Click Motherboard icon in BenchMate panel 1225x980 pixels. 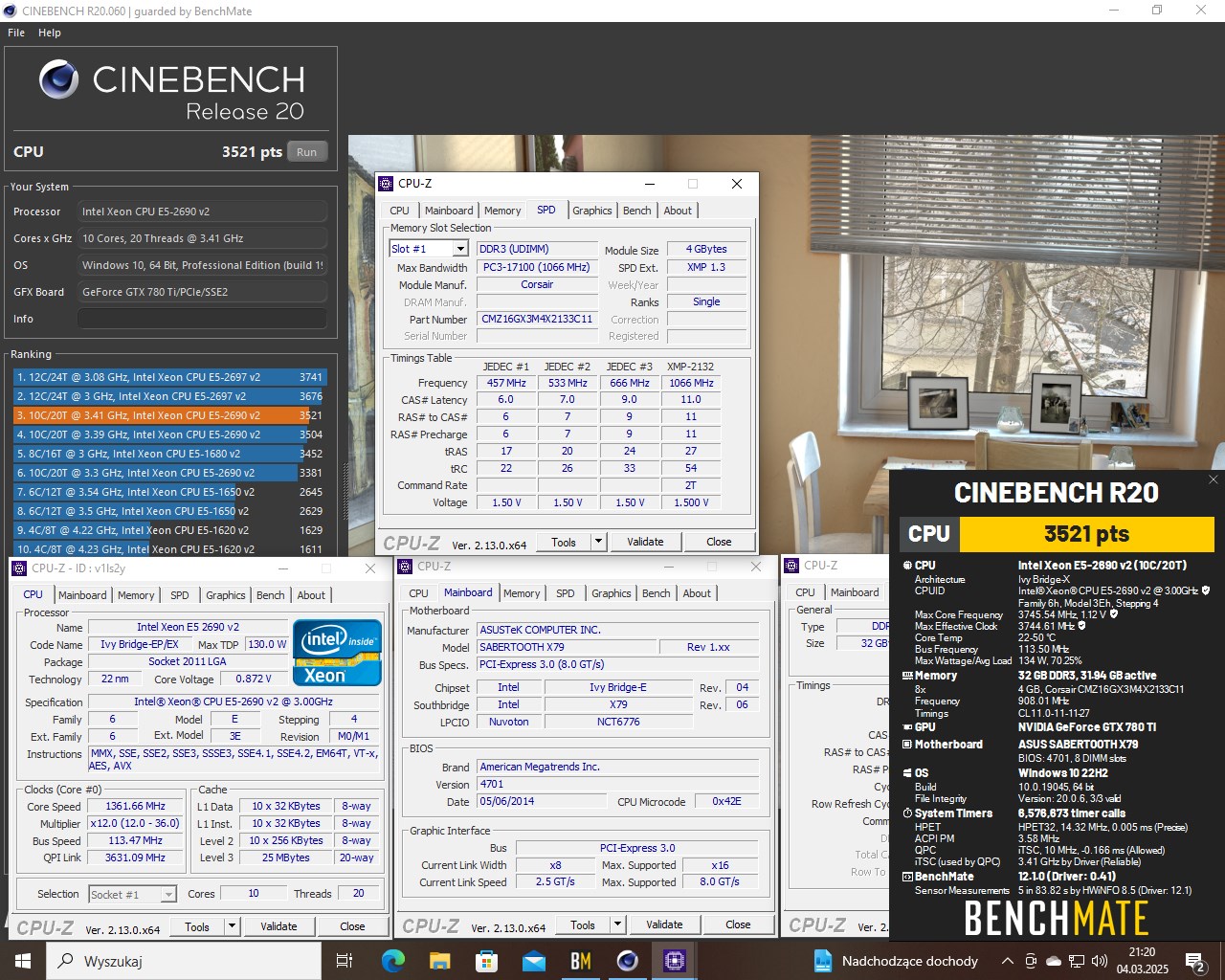pyautogui.click(x=907, y=745)
